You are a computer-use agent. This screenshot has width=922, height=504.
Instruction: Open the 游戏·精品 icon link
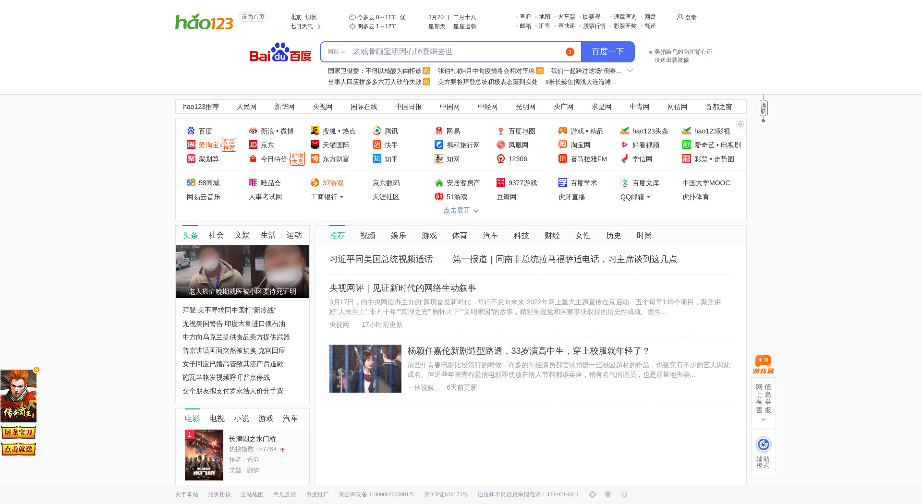pyautogui.click(x=563, y=131)
